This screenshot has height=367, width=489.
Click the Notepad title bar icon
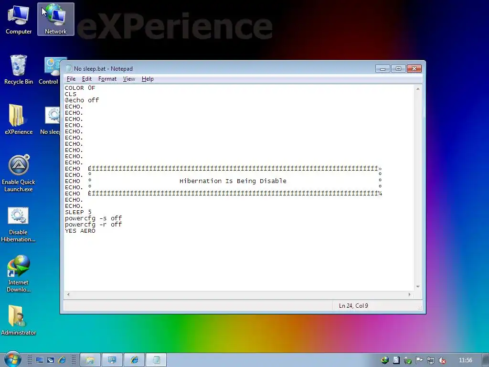coord(69,69)
